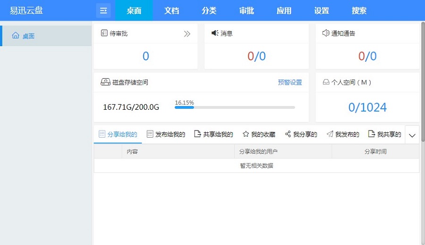Switch to the 我分享的 tab label
This screenshot has width=425, height=245.
click(x=305, y=134)
